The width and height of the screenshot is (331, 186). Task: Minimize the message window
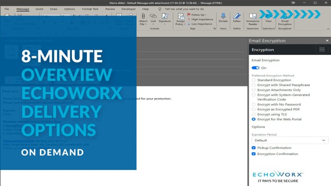(304, 3)
